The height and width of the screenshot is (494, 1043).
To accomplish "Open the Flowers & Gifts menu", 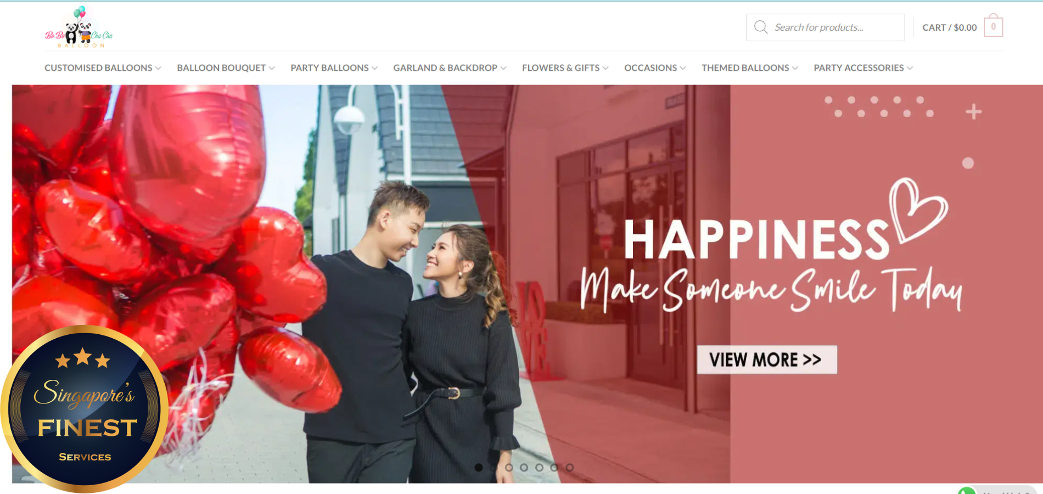I will [x=565, y=68].
